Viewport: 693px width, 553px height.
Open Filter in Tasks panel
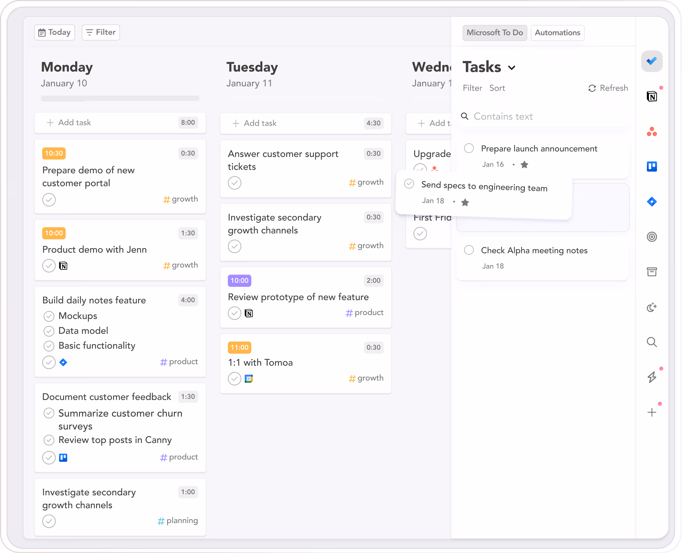point(472,88)
